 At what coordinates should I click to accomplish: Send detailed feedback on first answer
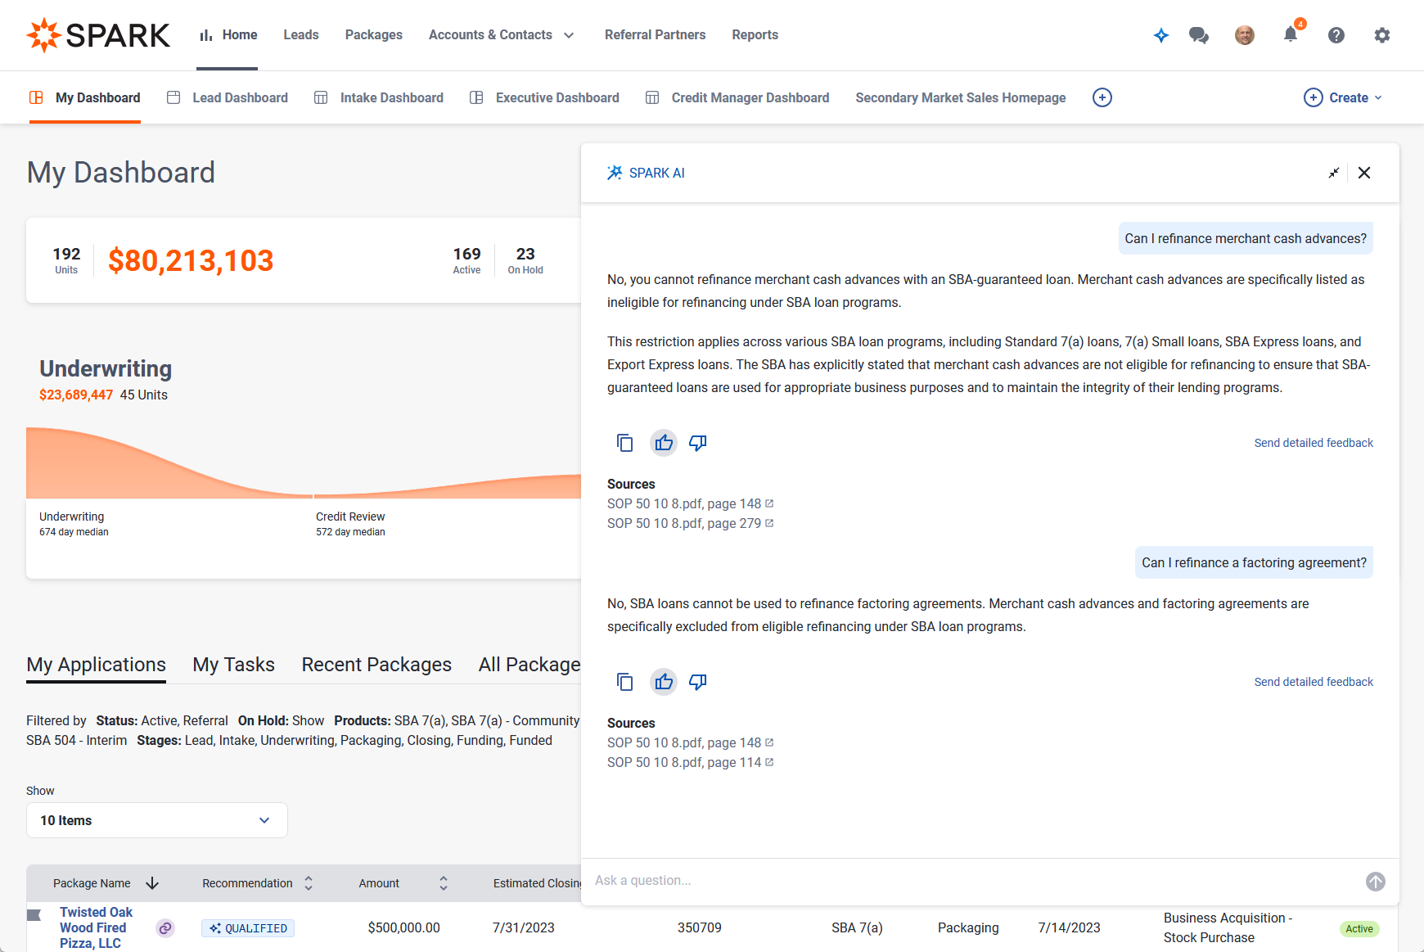click(x=1314, y=443)
